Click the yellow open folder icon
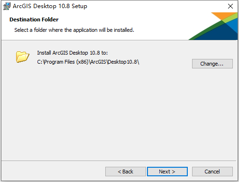Screen dimensions: 239x182 tap(23, 57)
